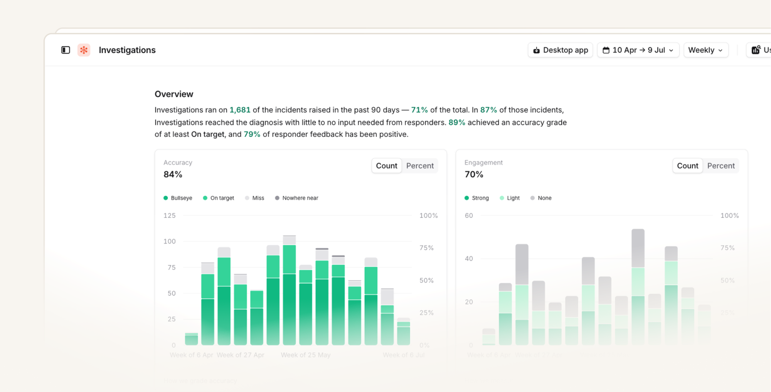Click the Desktop app download icon

[536, 50]
